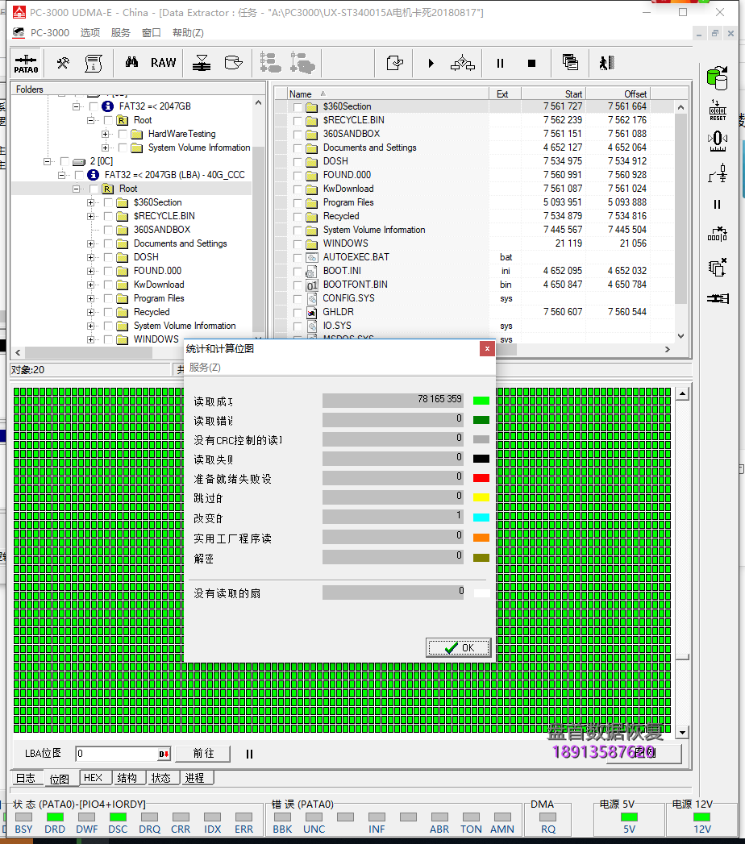Collapse the Root node under 40G_CCC
This screenshot has width=745, height=844.
(x=77, y=189)
